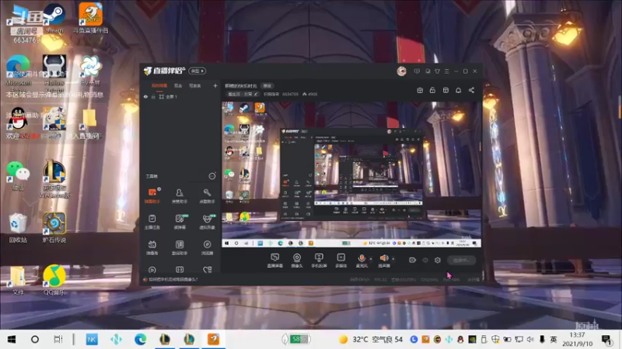Viewport: 622px width, 349px height.
Task: Add a 摄像头 camera source
Action: point(297,261)
